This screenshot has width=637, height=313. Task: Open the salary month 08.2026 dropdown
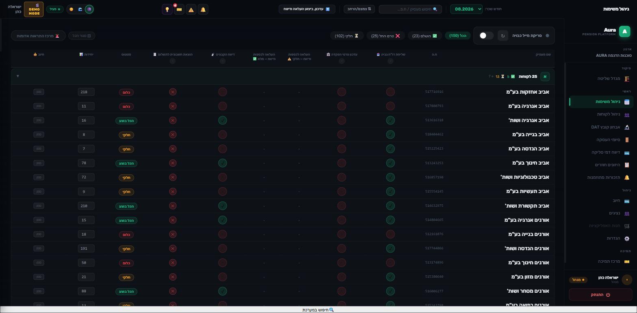pos(466,9)
